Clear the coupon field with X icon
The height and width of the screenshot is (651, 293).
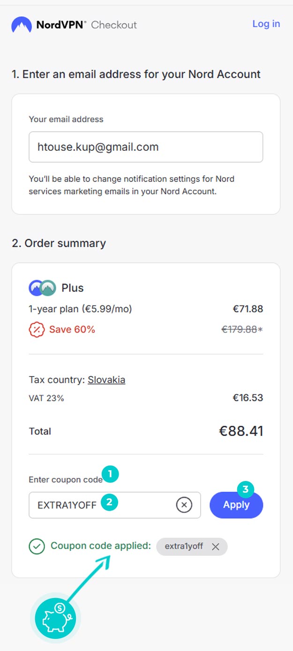184,505
